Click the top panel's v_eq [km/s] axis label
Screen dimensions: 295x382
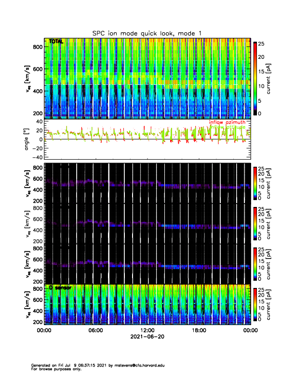click(x=27, y=78)
